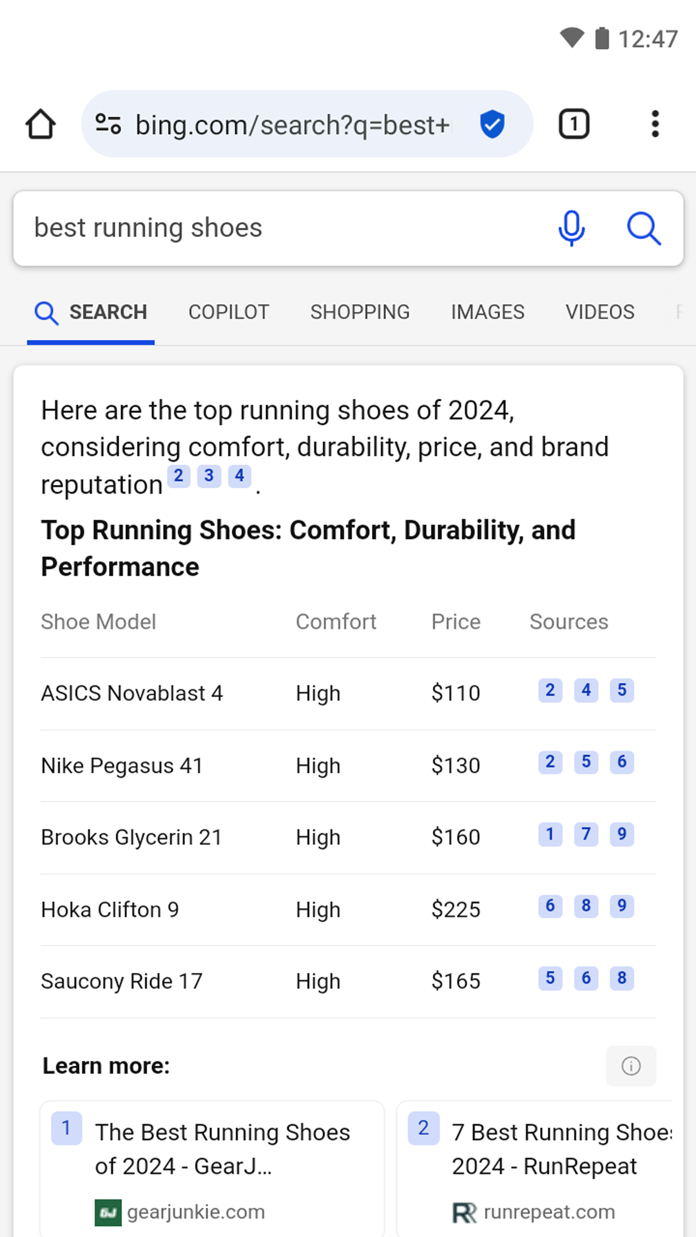Open source 2 in Nike Pegasus row
The image size is (696, 1237).
click(550, 762)
